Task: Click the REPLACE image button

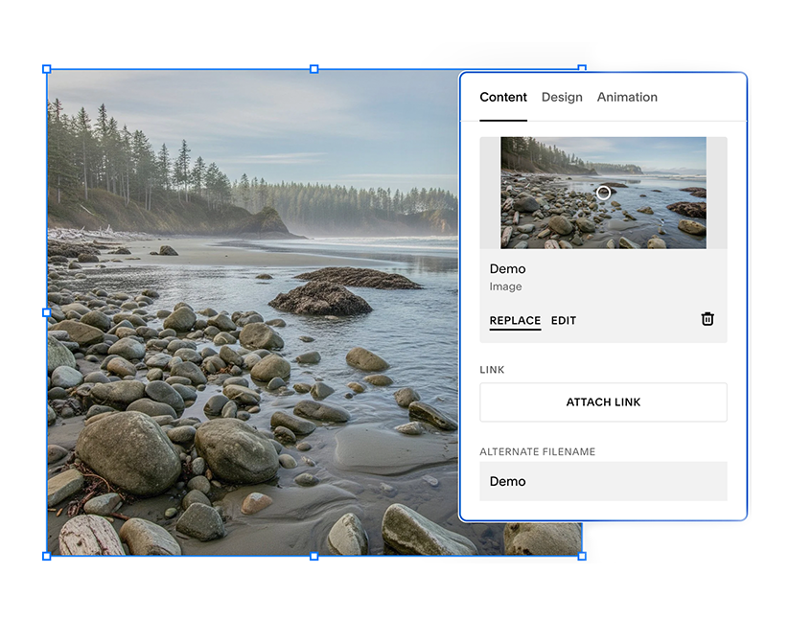Action: coord(515,320)
